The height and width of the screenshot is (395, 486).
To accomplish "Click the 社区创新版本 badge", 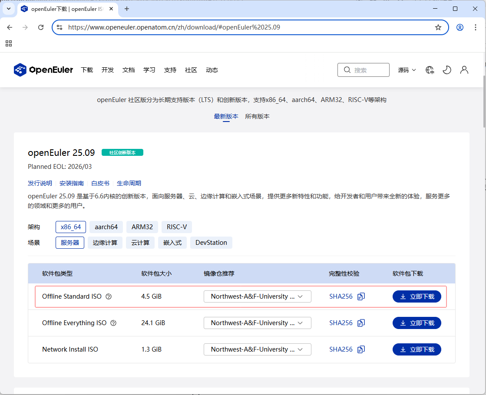I will coord(122,153).
